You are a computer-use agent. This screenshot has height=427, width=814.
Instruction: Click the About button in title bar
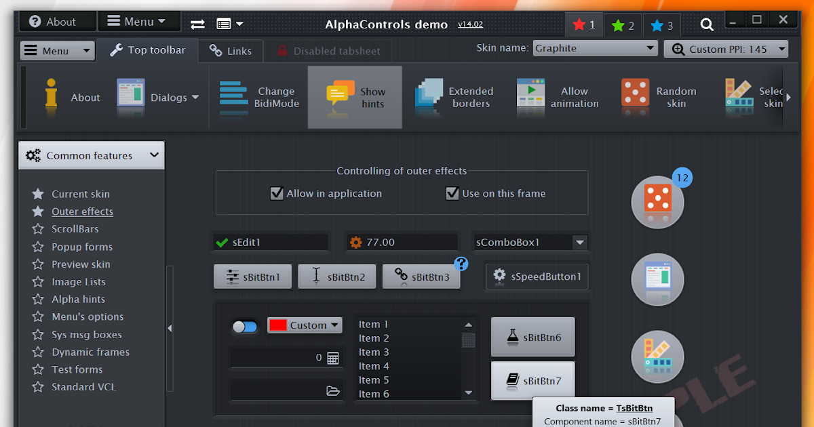coord(57,22)
